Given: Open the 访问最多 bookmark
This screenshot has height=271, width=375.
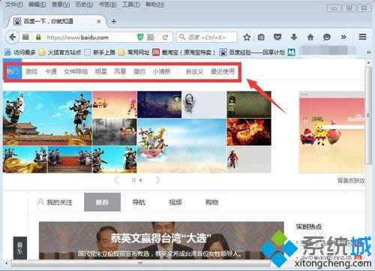Looking at the screenshot, I should point(20,53).
